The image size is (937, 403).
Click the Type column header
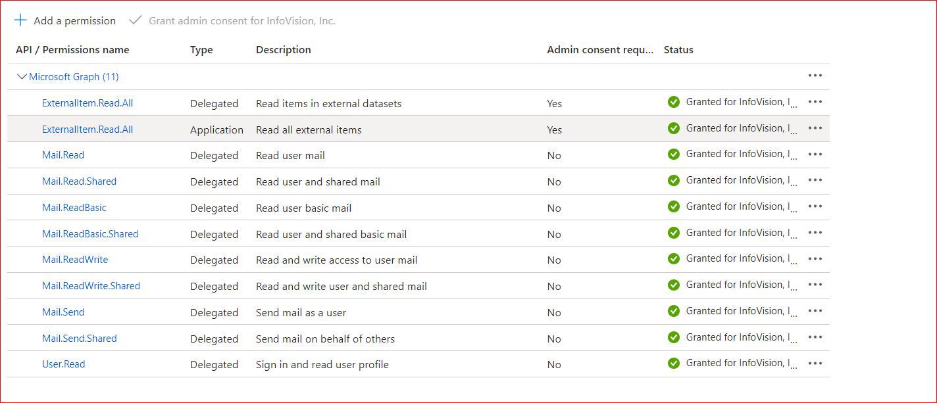point(201,50)
